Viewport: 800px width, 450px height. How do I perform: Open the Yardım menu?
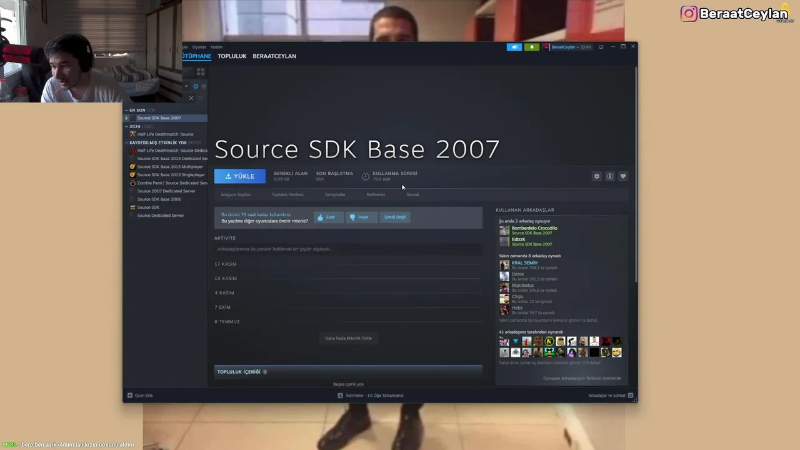(x=216, y=47)
